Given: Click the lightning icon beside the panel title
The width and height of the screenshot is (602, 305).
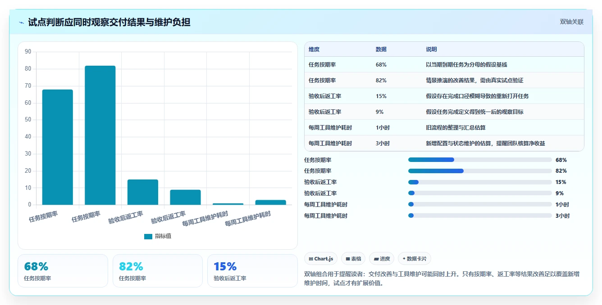Looking at the screenshot, I should tap(22, 22).
